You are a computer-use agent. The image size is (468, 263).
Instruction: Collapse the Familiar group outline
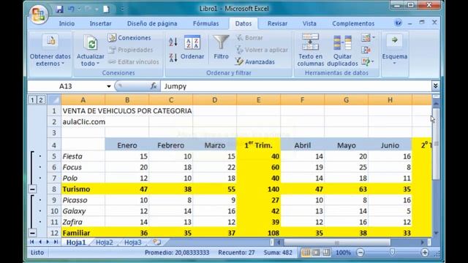tap(32, 233)
